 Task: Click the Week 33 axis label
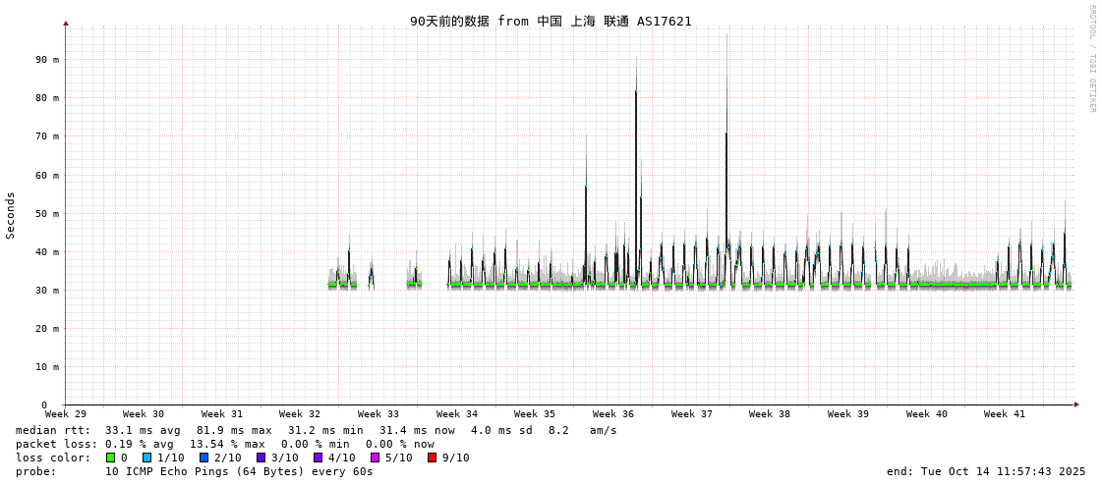coord(378,414)
